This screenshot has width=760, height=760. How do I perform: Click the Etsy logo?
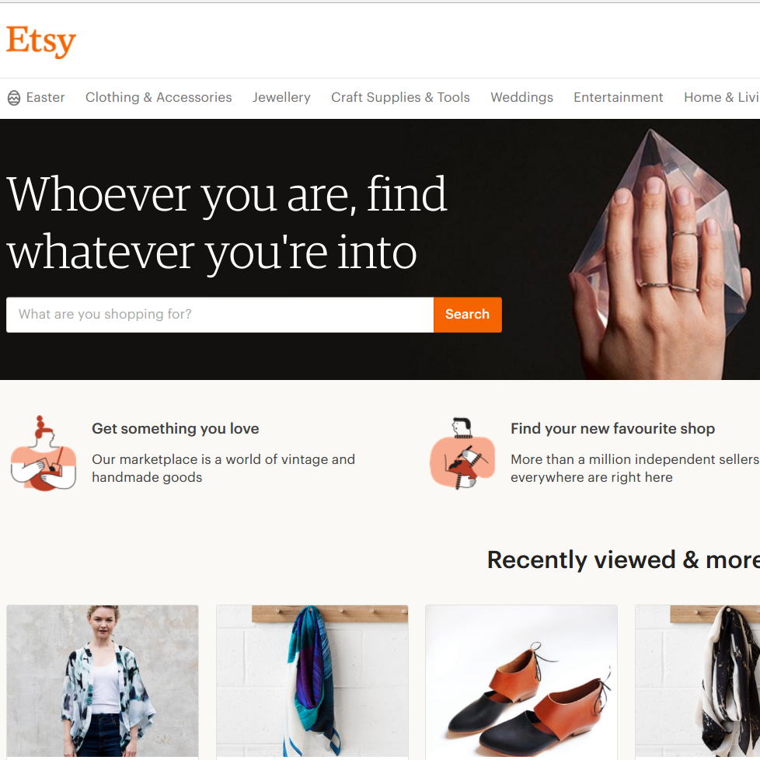click(41, 41)
